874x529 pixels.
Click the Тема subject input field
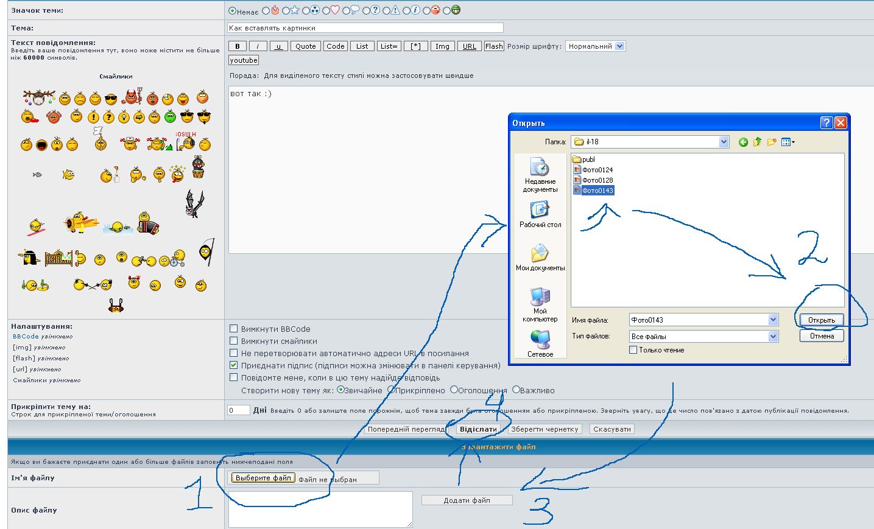point(365,27)
